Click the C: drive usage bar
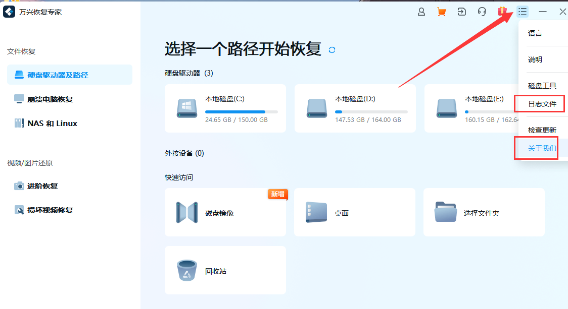568x309 pixels. (241, 112)
